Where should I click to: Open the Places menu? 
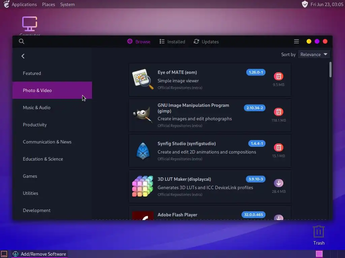(x=49, y=4)
